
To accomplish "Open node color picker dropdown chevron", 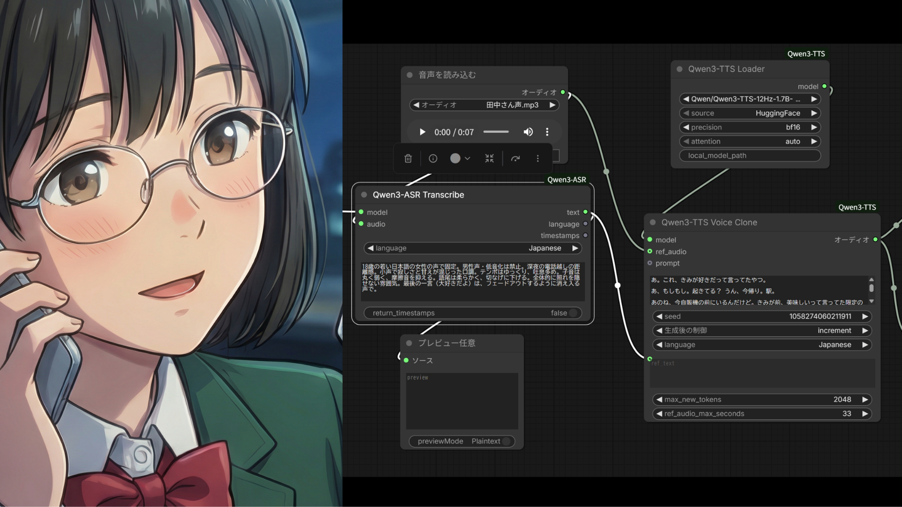I will (x=467, y=158).
